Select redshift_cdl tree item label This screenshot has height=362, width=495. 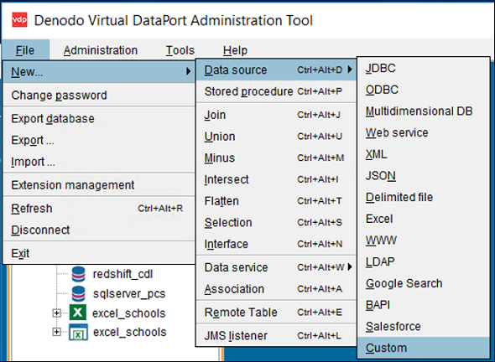pos(122,274)
